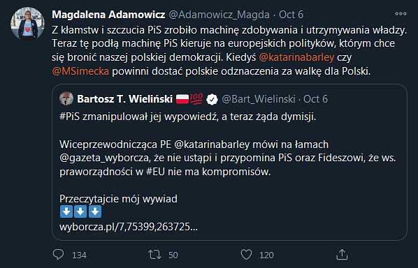Open the @Adamowicz_Magda handle

point(219,15)
